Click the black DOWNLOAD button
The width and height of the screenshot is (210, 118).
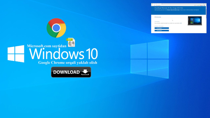[71, 72]
